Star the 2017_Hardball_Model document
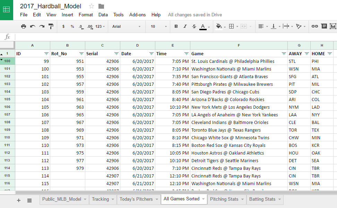The width and height of the screenshot is (337, 208). click(x=92, y=6)
